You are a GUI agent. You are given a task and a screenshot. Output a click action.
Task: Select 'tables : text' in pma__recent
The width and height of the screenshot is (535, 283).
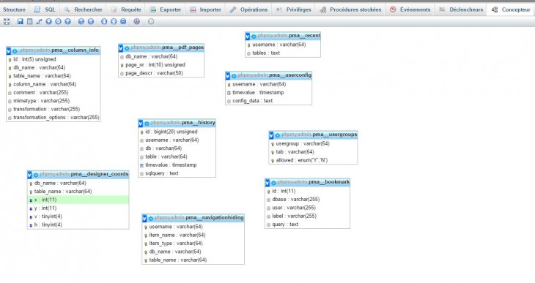coord(283,53)
